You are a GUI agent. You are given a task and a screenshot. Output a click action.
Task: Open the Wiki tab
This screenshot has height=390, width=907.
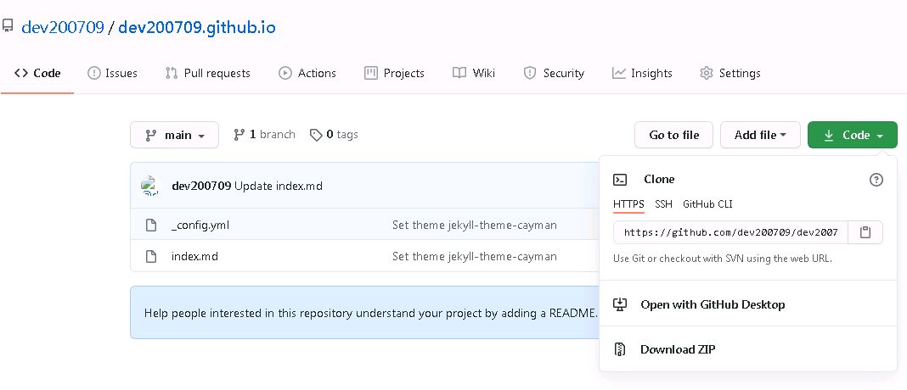[x=474, y=74]
